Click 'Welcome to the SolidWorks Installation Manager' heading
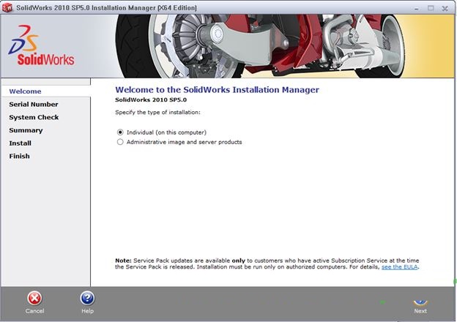 pos(217,90)
